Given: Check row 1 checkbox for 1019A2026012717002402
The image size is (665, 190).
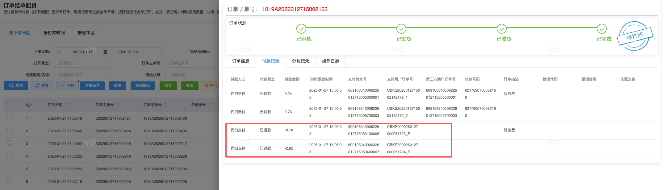Looking at the screenshot, I should 10,117.
